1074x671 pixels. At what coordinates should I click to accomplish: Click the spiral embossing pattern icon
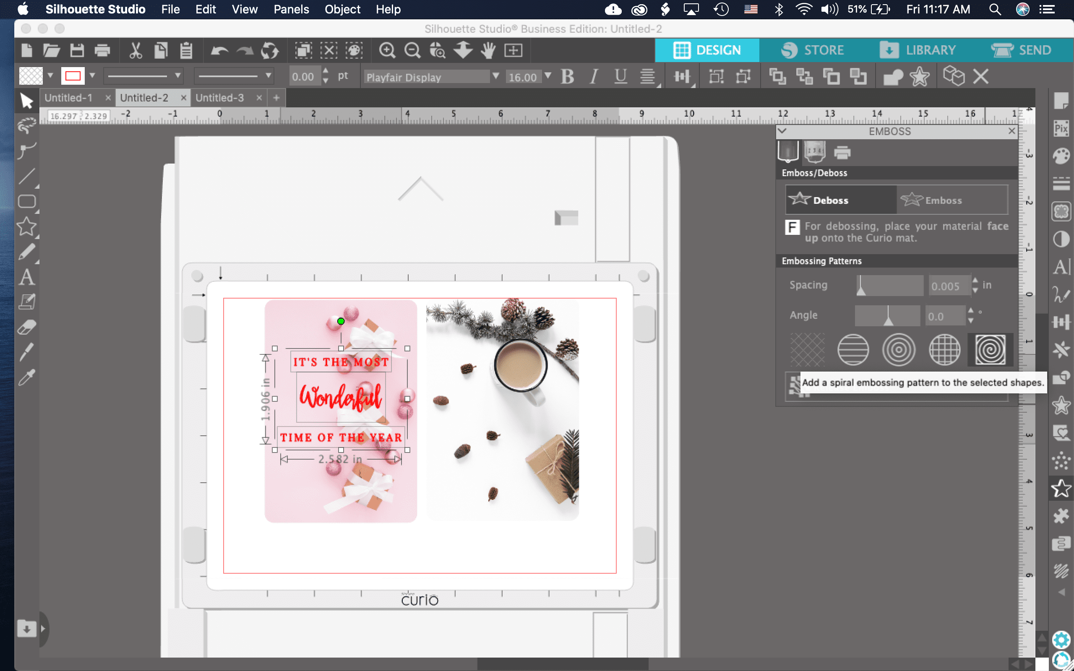point(990,350)
